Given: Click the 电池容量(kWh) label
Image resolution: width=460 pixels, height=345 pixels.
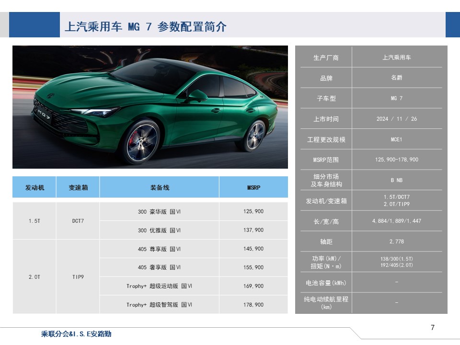Looking at the screenshot, I should (326, 283).
